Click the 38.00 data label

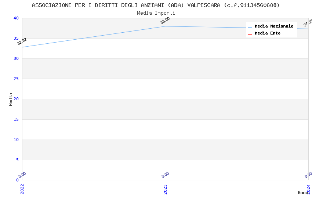tap(165, 20)
